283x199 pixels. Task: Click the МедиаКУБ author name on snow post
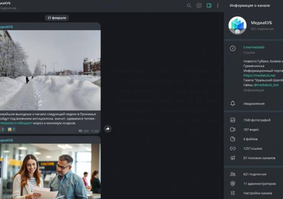click(7, 27)
